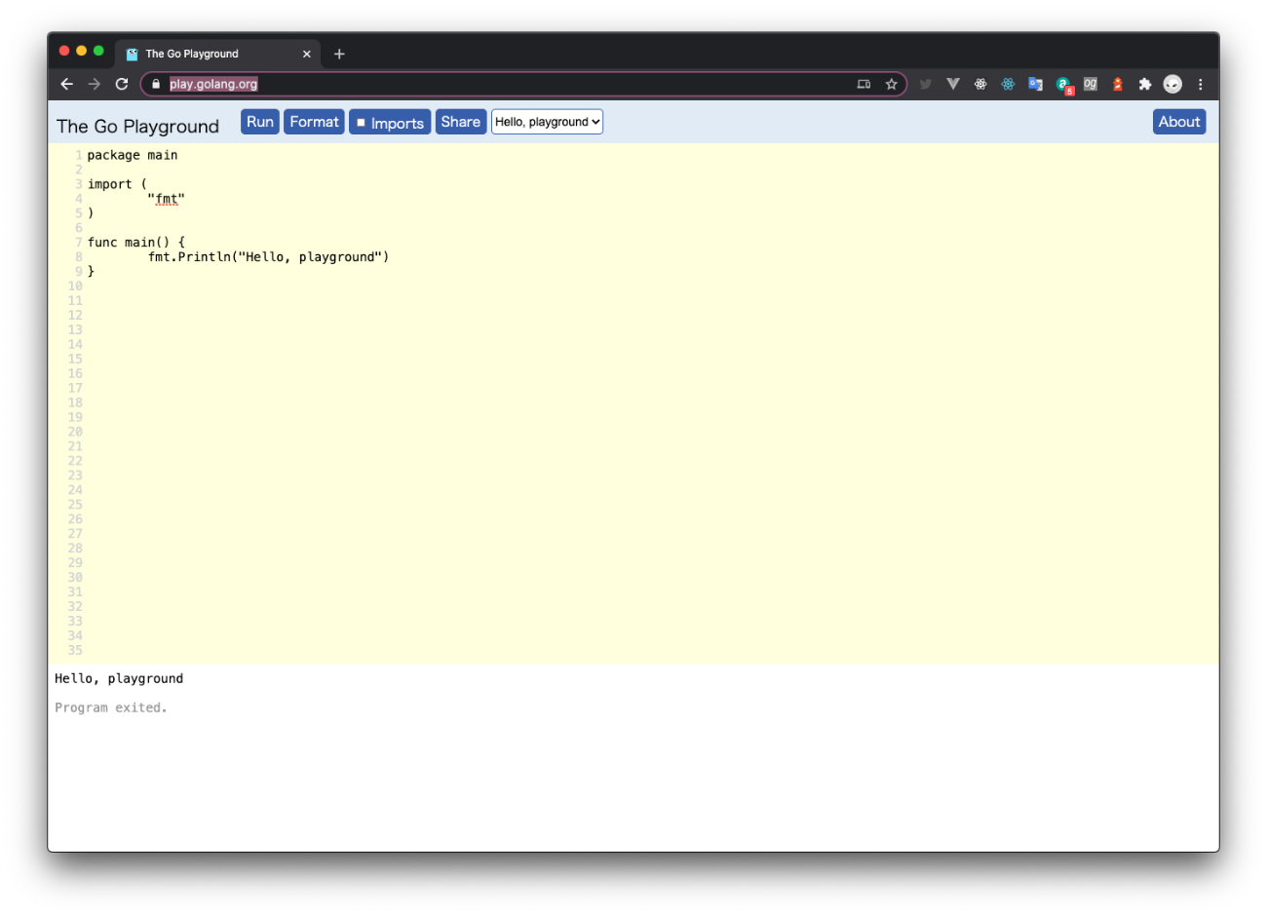1267x915 pixels.
Task: Click the 'Hello, playground' output text
Action: [119, 678]
